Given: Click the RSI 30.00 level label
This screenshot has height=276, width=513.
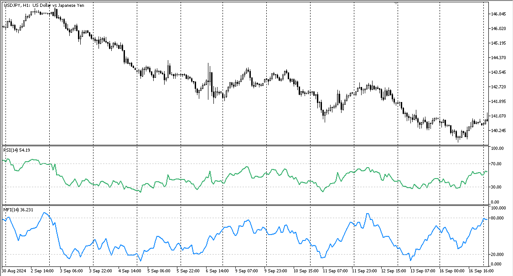Looking at the screenshot, I should pos(496,187).
